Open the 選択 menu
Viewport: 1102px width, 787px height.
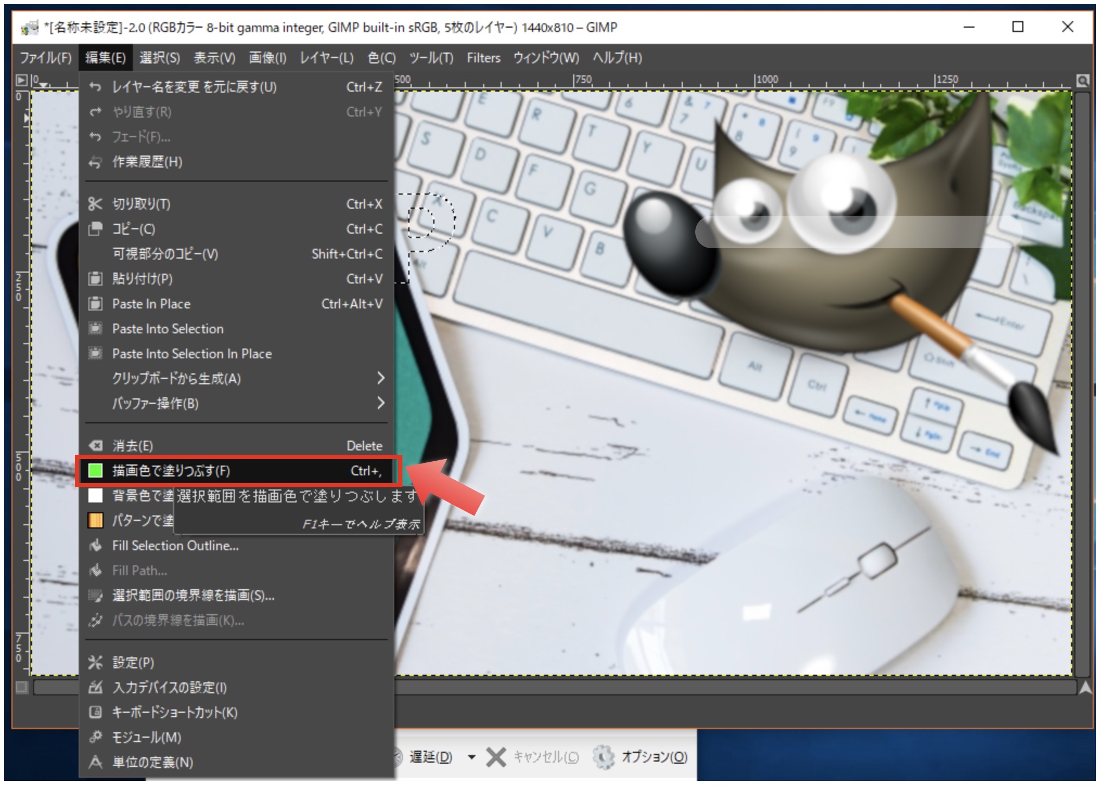pyautogui.click(x=159, y=57)
